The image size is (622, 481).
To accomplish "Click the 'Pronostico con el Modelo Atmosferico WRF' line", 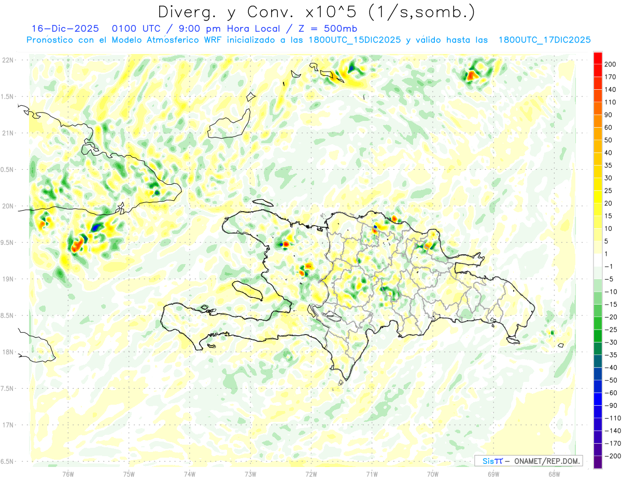I will click(125, 40).
